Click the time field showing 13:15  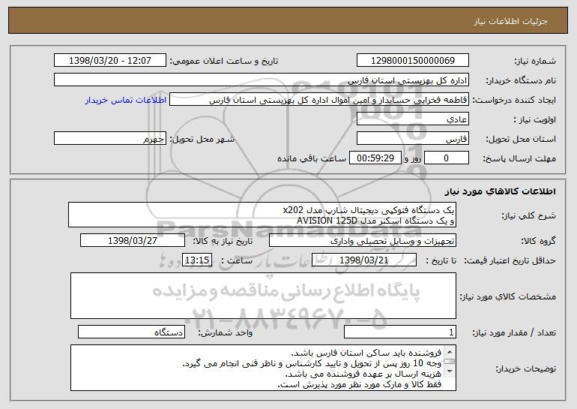pyautogui.click(x=197, y=260)
